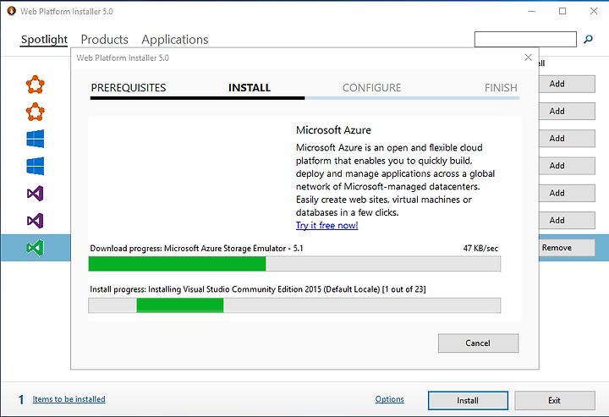The image size is (609, 417).
Task: Click the download progress bar
Action: coord(294,264)
